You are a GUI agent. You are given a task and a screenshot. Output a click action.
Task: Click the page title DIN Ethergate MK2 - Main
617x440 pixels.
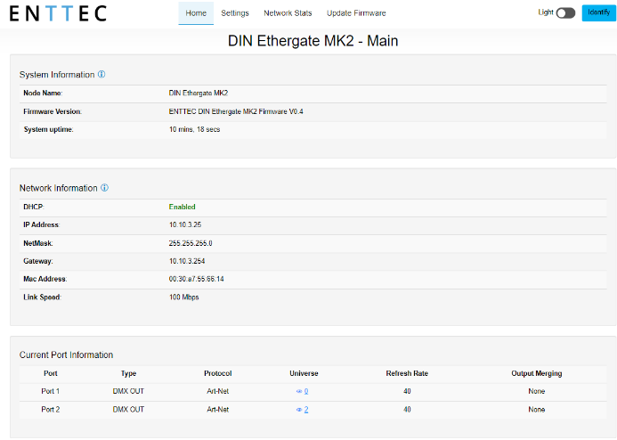click(x=313, y=41)
